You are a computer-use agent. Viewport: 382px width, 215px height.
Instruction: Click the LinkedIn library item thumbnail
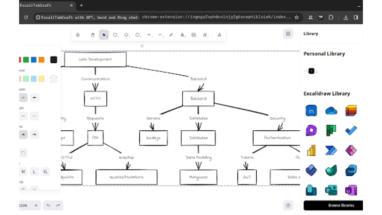click(x=311, y=111)
